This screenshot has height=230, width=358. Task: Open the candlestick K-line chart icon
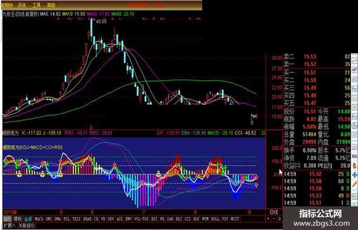coord(355,70)
